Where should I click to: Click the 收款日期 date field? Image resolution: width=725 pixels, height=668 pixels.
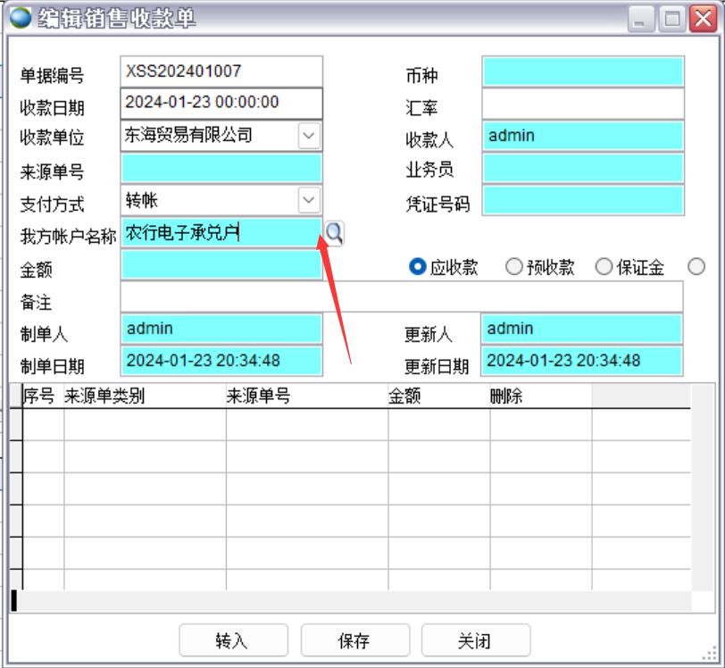221,104
